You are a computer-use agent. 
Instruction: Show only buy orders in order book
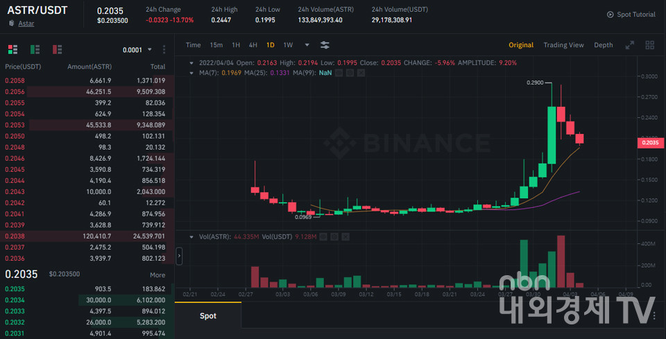click(35, 49)
